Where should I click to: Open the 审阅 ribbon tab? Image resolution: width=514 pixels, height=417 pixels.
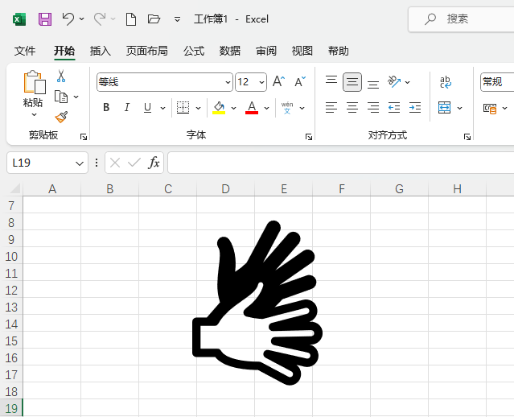(266, 51)
